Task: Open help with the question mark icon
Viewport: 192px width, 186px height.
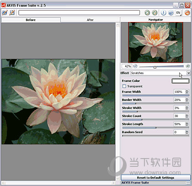Action: [x=171, y=13]
